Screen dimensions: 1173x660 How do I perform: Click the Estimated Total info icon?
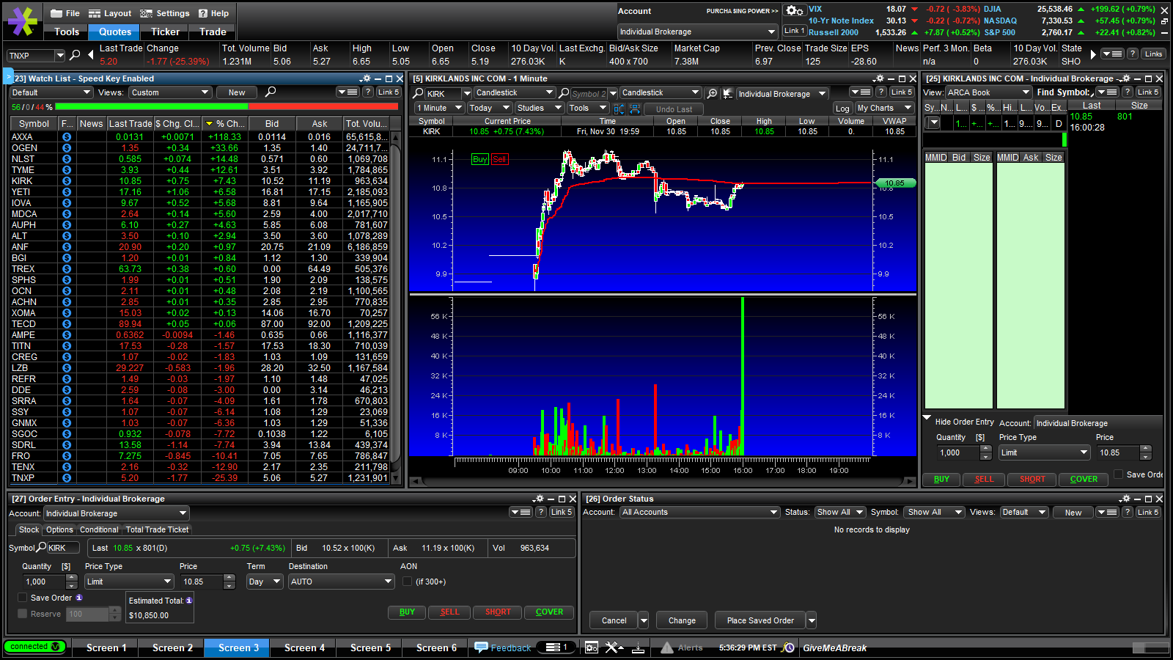click(189, 601)
